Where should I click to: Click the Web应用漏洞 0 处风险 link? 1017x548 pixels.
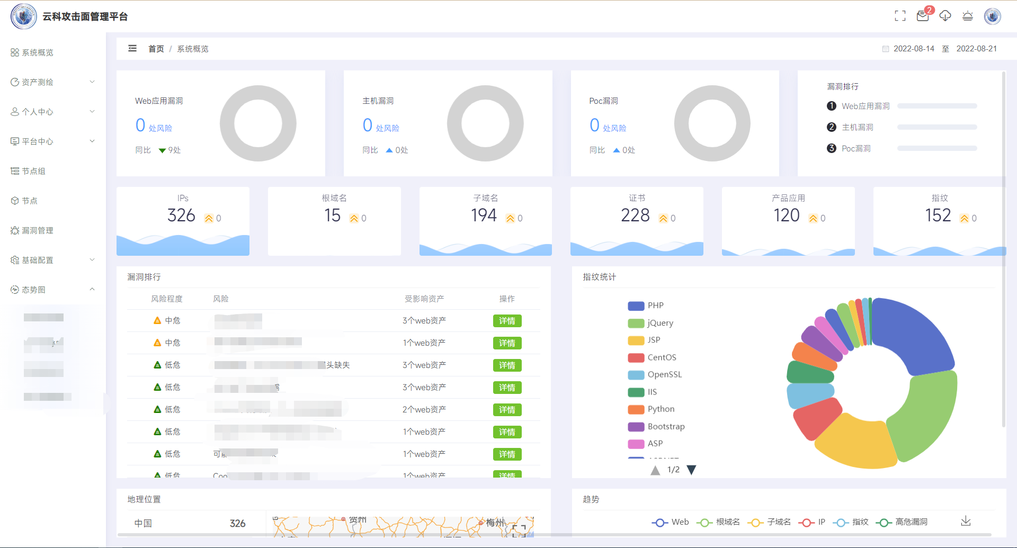tap(154, 125)
